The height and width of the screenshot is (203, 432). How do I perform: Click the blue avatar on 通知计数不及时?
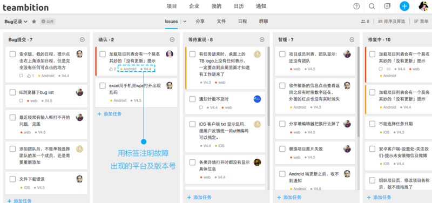tap(257, 99)
